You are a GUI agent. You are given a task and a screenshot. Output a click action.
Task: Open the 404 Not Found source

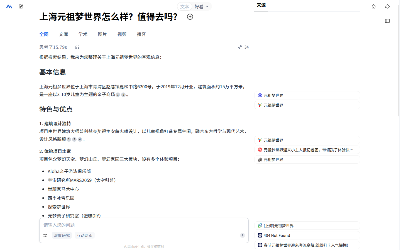pyautogui.click(x=307, y=235)
